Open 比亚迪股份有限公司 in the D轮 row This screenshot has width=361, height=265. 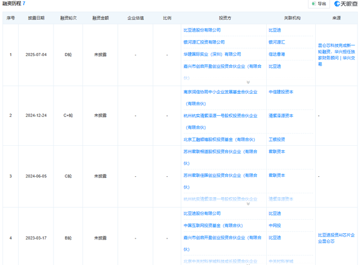[x=202, y=30]
